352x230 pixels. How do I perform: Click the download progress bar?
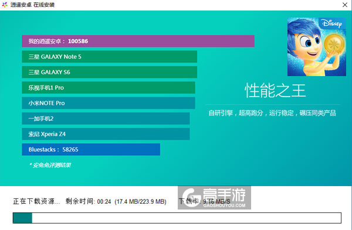pos(177,218)
